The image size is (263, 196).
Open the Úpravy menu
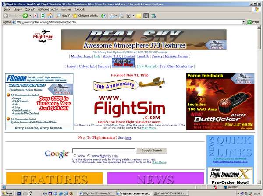coord(18,9)
